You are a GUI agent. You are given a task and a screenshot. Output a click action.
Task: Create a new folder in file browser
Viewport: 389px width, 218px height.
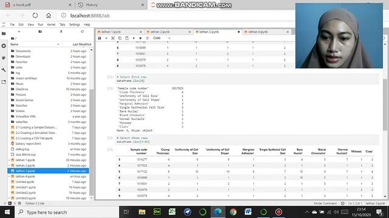pos(40,31)
